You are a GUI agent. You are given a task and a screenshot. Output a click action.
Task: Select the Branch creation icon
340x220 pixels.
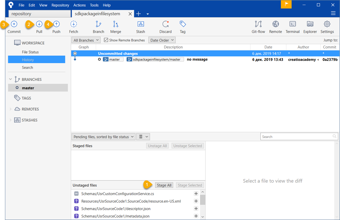point(98,27)
